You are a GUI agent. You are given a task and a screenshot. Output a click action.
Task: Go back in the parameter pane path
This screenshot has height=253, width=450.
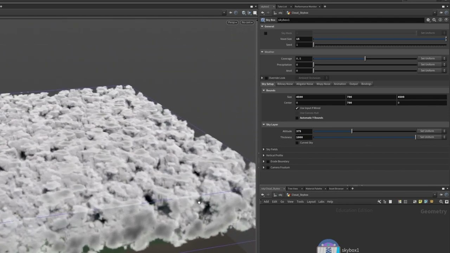tap(263, 13)
